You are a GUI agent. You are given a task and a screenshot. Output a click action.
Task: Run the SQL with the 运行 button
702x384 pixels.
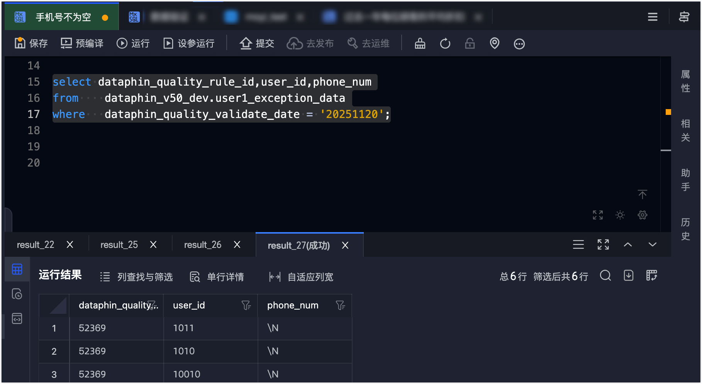pos(133,44)
